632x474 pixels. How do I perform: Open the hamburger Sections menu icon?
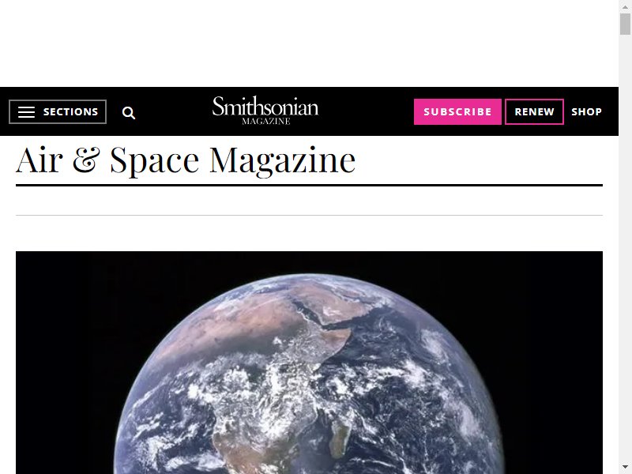point(27,112)
